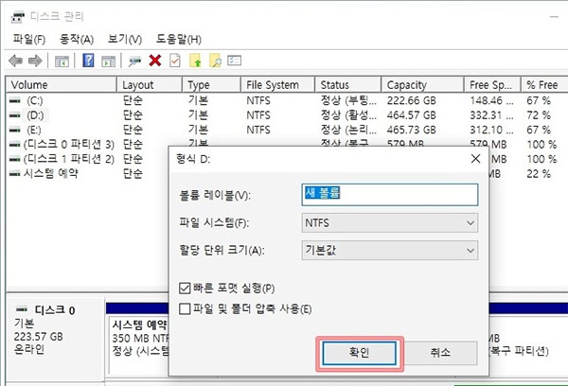
Task: Sort by the Type column header
Action: tap(211, 85)
